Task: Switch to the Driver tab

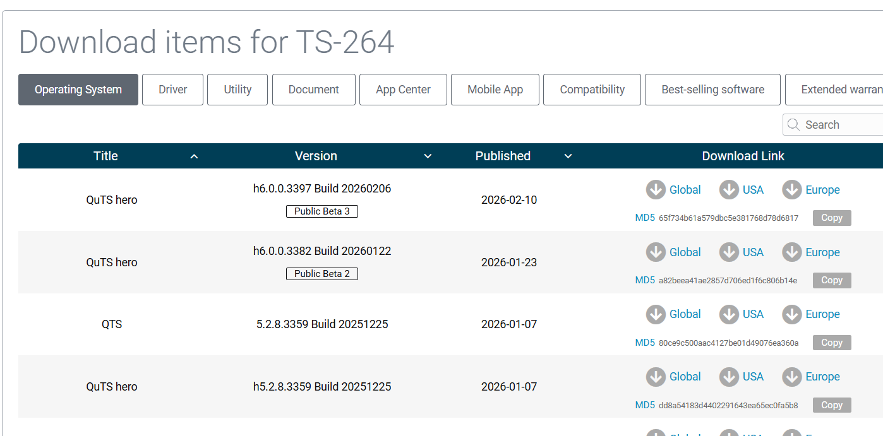Action: click(x=172, y=90)
